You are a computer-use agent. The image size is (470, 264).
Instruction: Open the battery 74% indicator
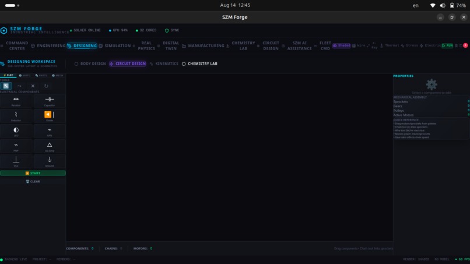point(458,5)
